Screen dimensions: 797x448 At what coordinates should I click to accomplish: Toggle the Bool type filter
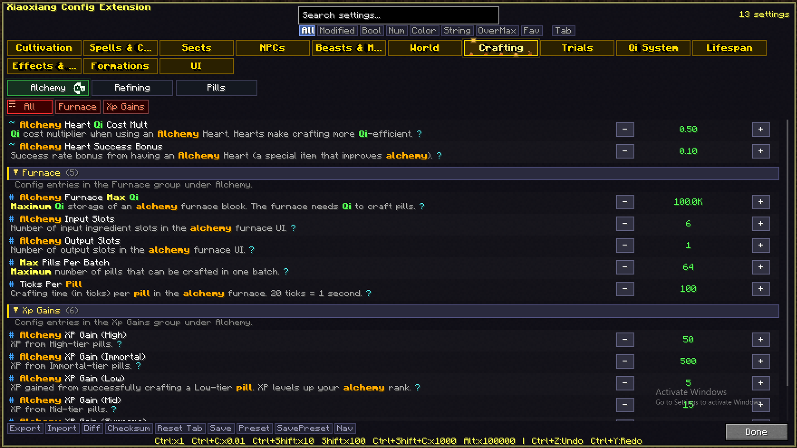coord(371,31)
